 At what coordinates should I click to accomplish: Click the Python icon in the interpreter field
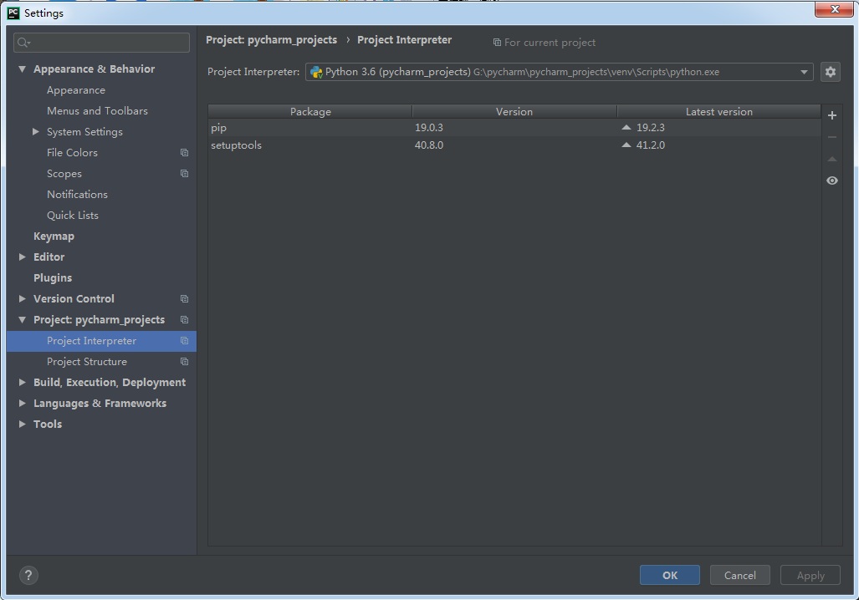[316, 72]
